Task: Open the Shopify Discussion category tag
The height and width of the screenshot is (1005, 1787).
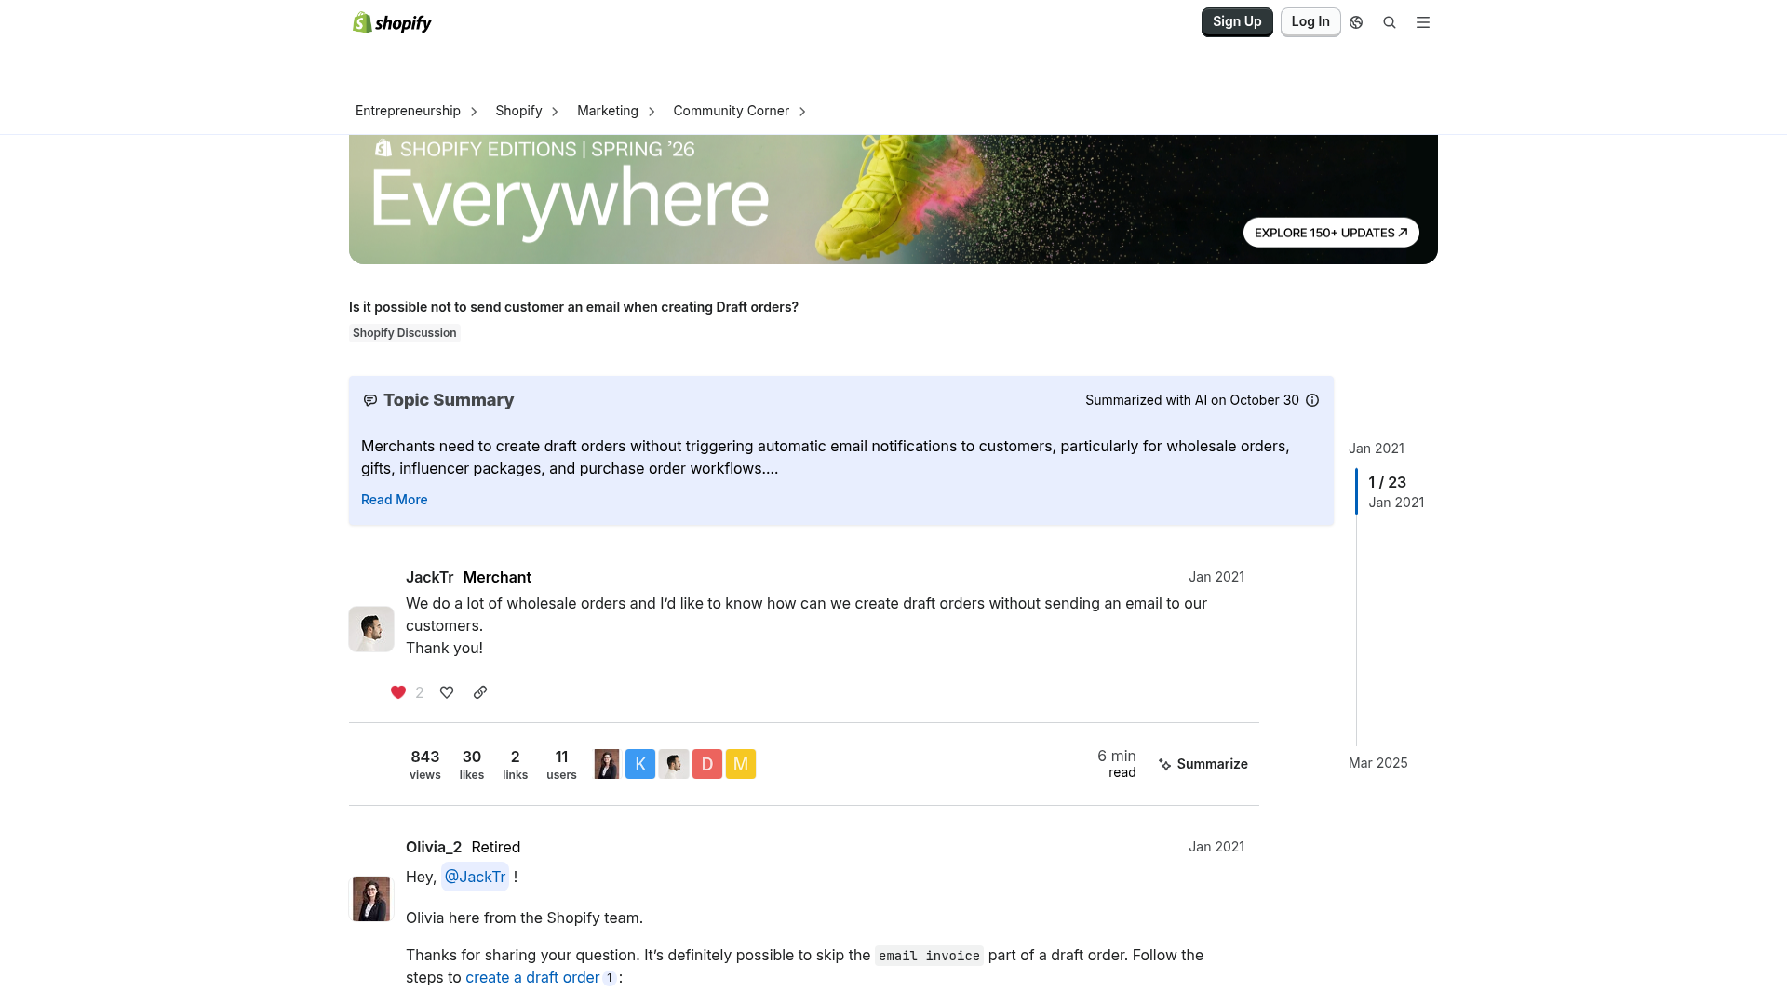Action: coord(404,333)
